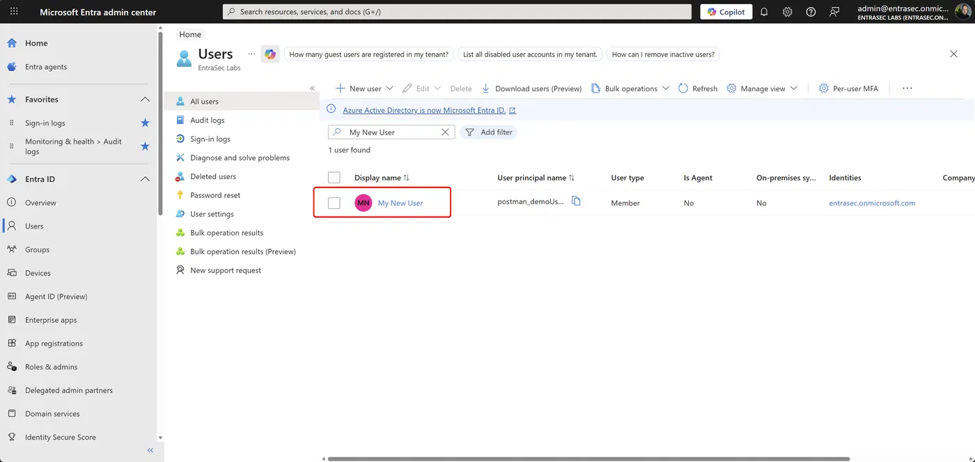Open the Copilot icon beside Users title
Viewport: 975px width, 462px height.
point(270,54)
